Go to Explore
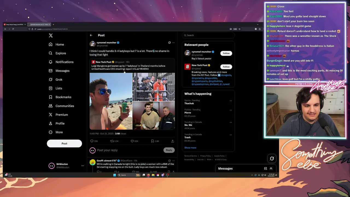Image resolution: width=350 pixels, height=197 pixels. (57, 53)
